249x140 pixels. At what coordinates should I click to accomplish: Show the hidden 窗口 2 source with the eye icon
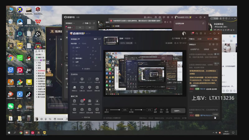tap(96, 66)
